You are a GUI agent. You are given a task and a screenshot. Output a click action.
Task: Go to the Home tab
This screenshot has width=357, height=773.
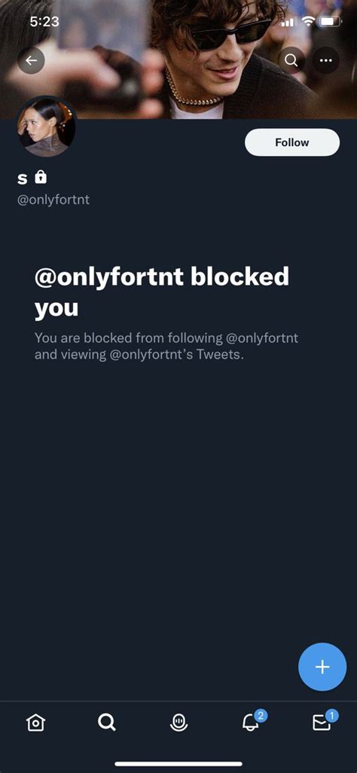[x=35, y=723]
